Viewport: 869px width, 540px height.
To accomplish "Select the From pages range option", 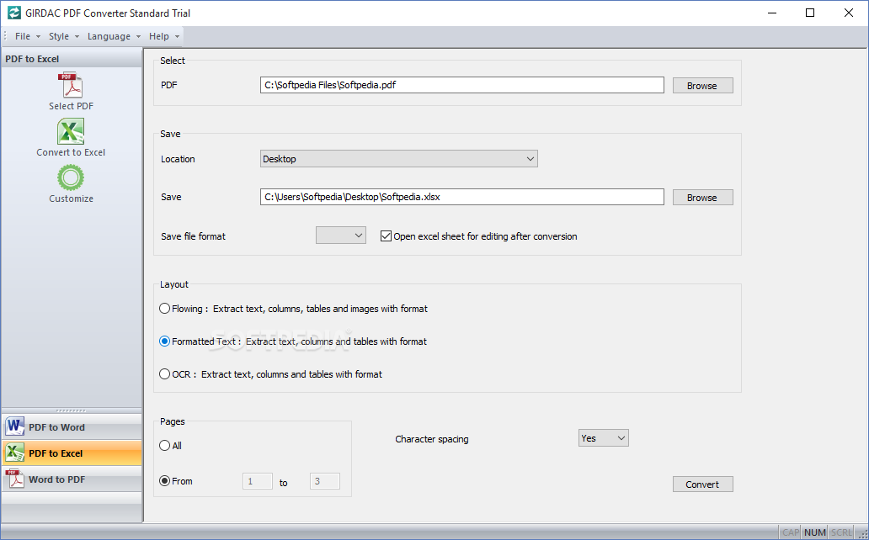I will (164, 481).
